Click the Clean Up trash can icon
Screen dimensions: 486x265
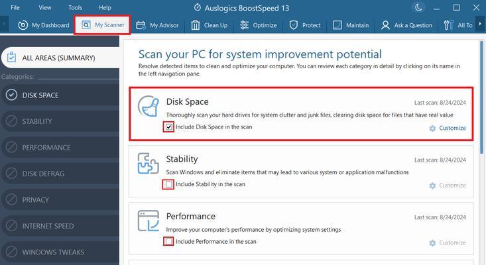click(x=196, y=25)
